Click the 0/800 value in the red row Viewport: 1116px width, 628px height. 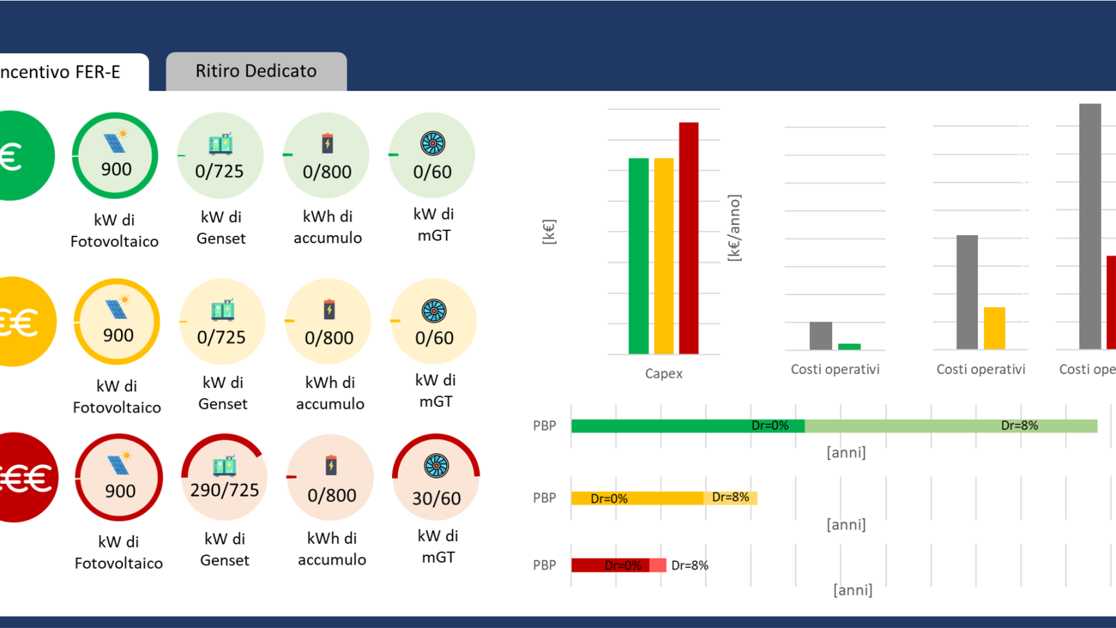click(x=332, y=495)
